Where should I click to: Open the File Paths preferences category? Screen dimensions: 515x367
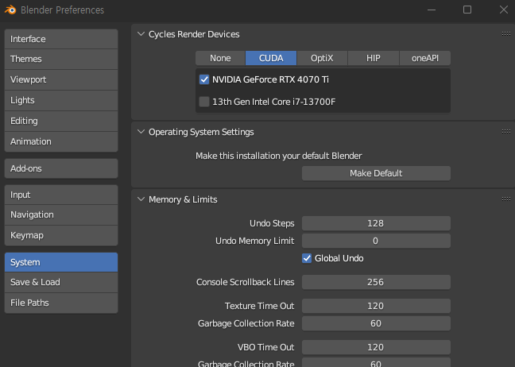(x=61, y=303)
